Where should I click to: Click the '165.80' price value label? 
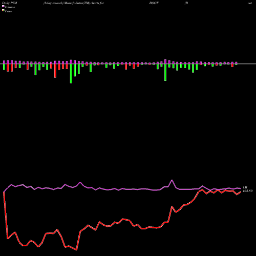coord(248,191)
